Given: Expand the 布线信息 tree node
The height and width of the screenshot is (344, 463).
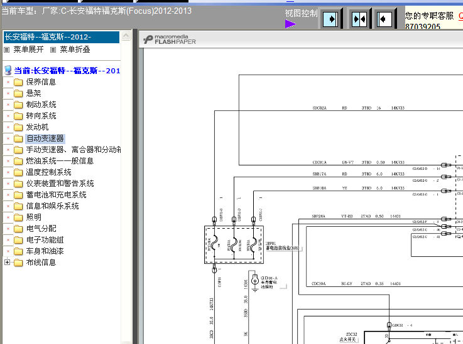Looking at the screenshot, I should pyautogui.click(x=8, y=262).
